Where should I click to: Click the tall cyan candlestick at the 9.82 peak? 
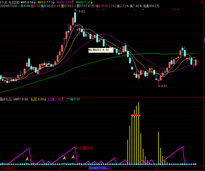[x=75, y=17]
